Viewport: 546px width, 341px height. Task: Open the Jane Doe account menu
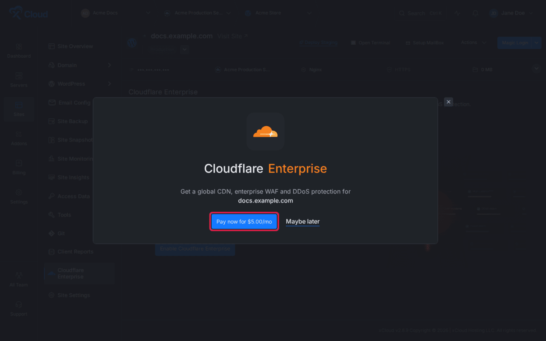511,13
